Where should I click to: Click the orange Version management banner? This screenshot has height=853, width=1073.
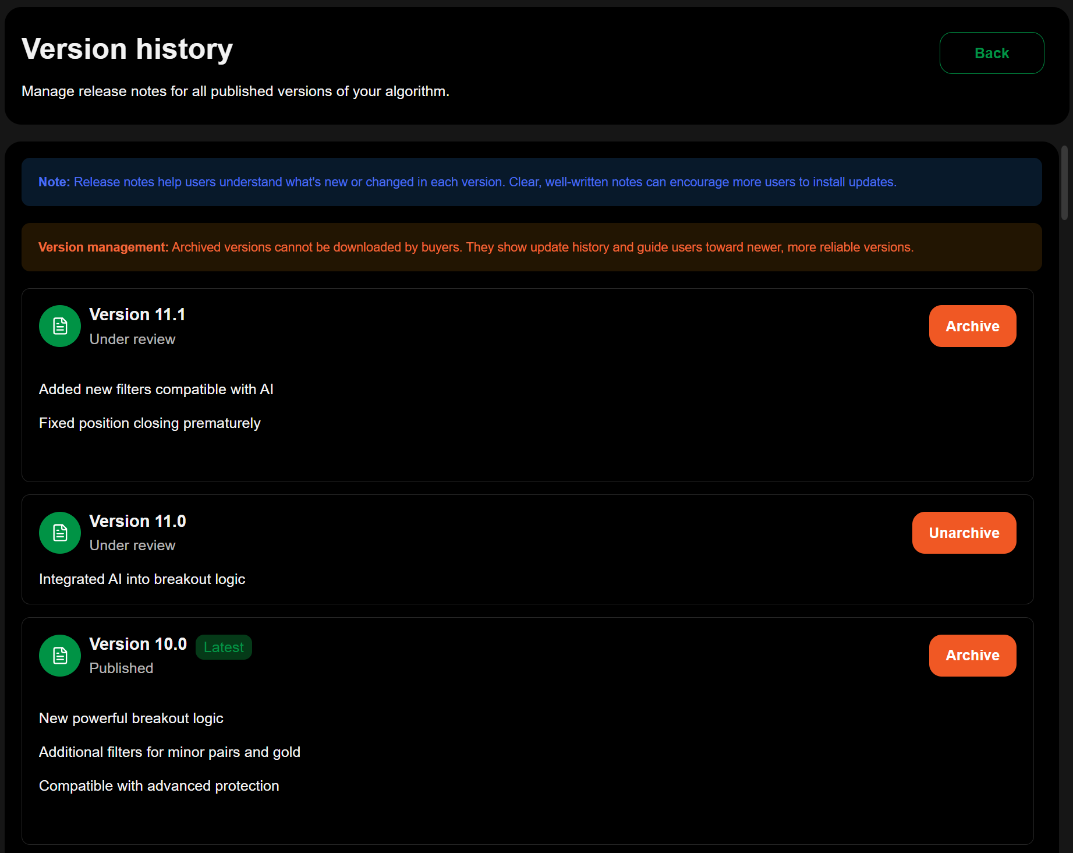[x=531, y=247]
